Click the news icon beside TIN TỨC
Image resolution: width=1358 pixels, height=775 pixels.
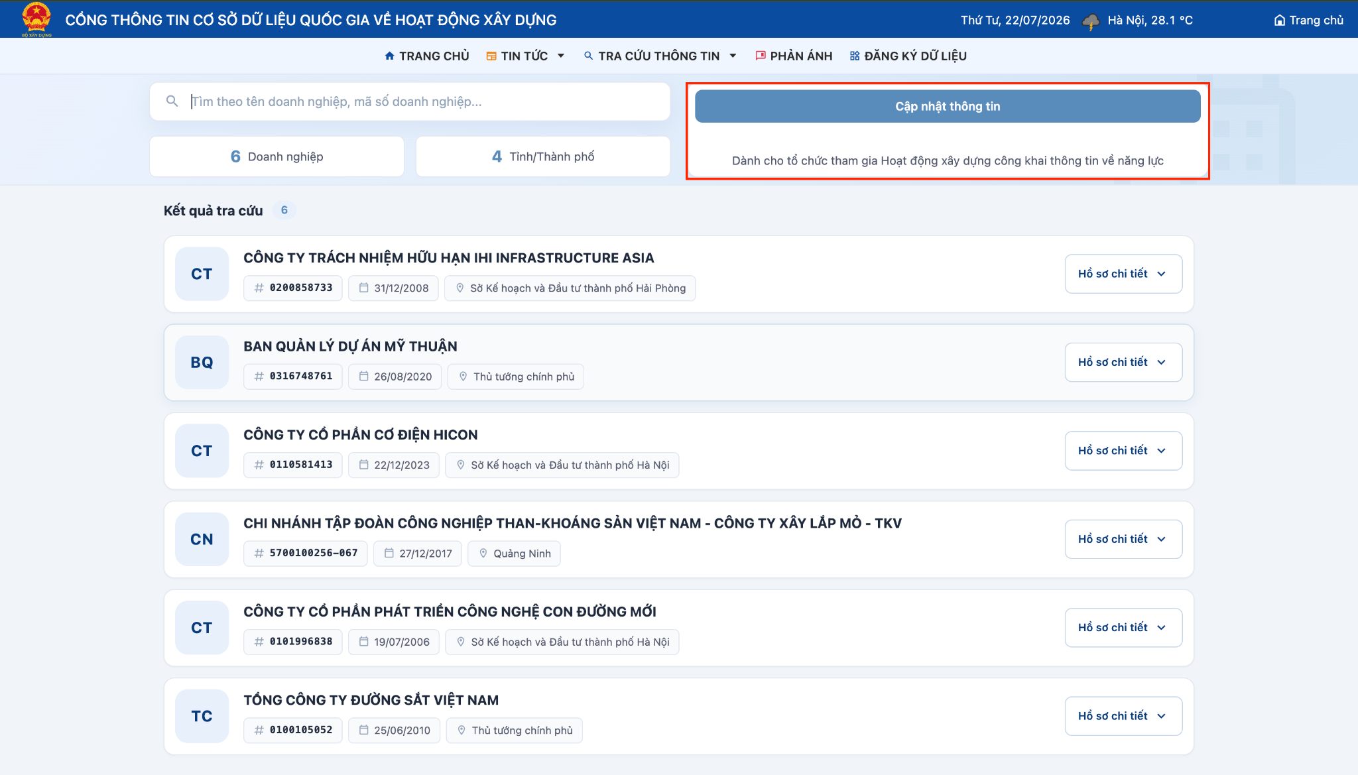click(491, 56)
